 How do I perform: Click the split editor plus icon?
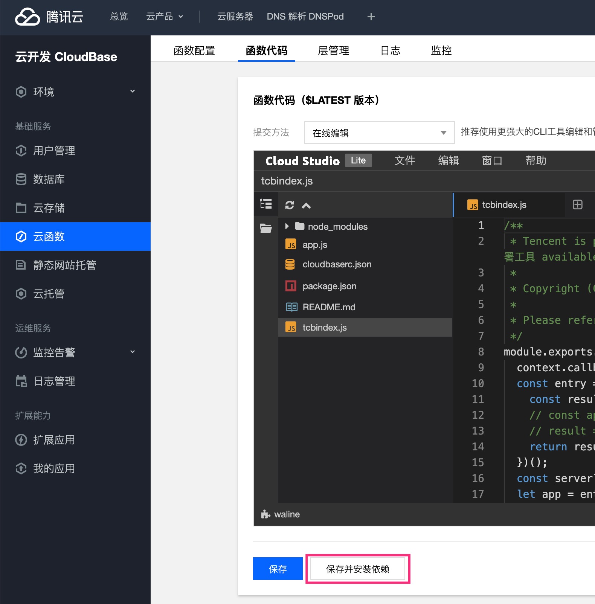[x=577, y=204]
